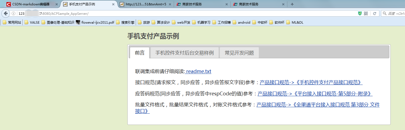Open the floweval-ijcv2011.pdf bookmark
405x130 pixels.
click(95, 23)
